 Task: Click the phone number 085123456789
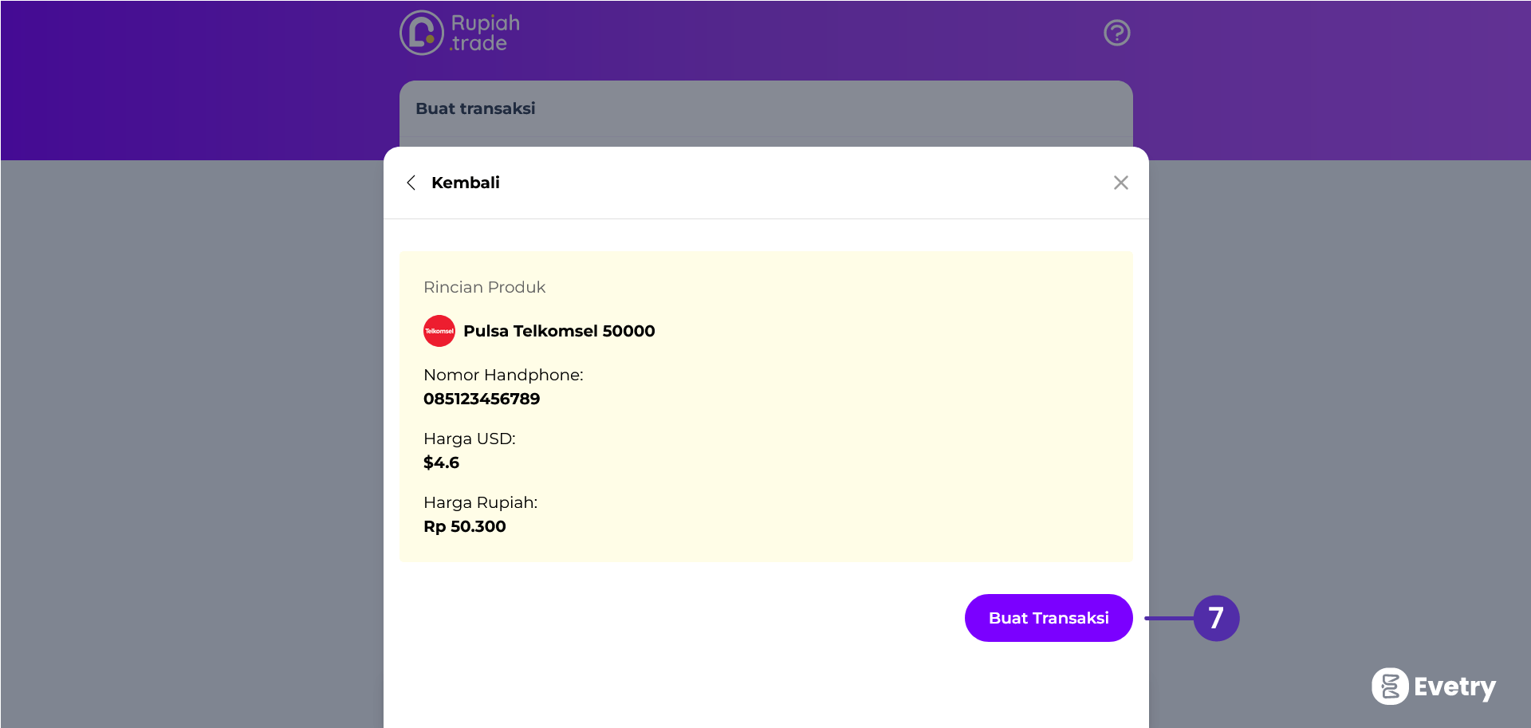click(x=482, y=399)
